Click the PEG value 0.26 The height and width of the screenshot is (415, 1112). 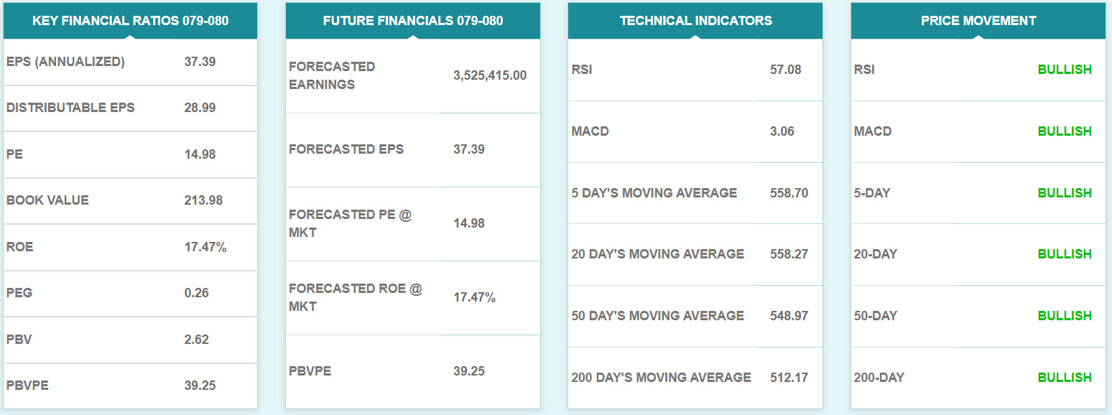196,293
